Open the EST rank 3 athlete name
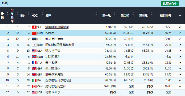185x96 pixels. [54, 39]
